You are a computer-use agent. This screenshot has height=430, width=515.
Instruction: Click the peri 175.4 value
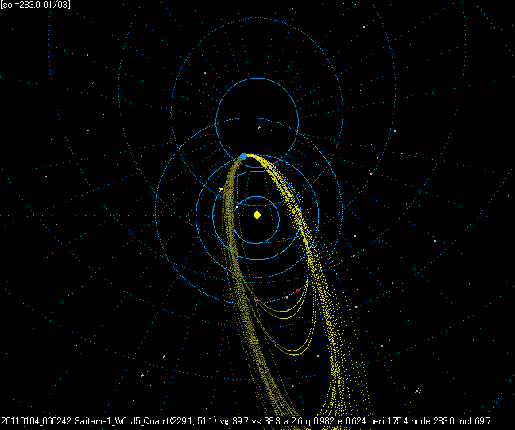pos(389,421)
